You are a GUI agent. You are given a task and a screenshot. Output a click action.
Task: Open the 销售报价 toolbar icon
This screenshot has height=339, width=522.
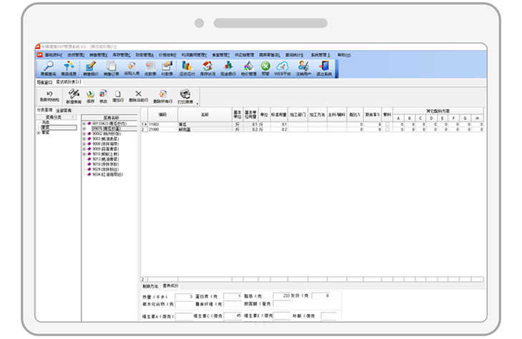click(x=91, y=67)
